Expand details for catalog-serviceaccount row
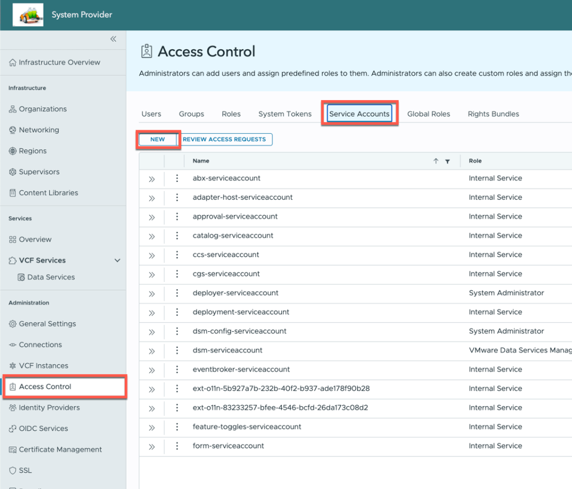 152,236
